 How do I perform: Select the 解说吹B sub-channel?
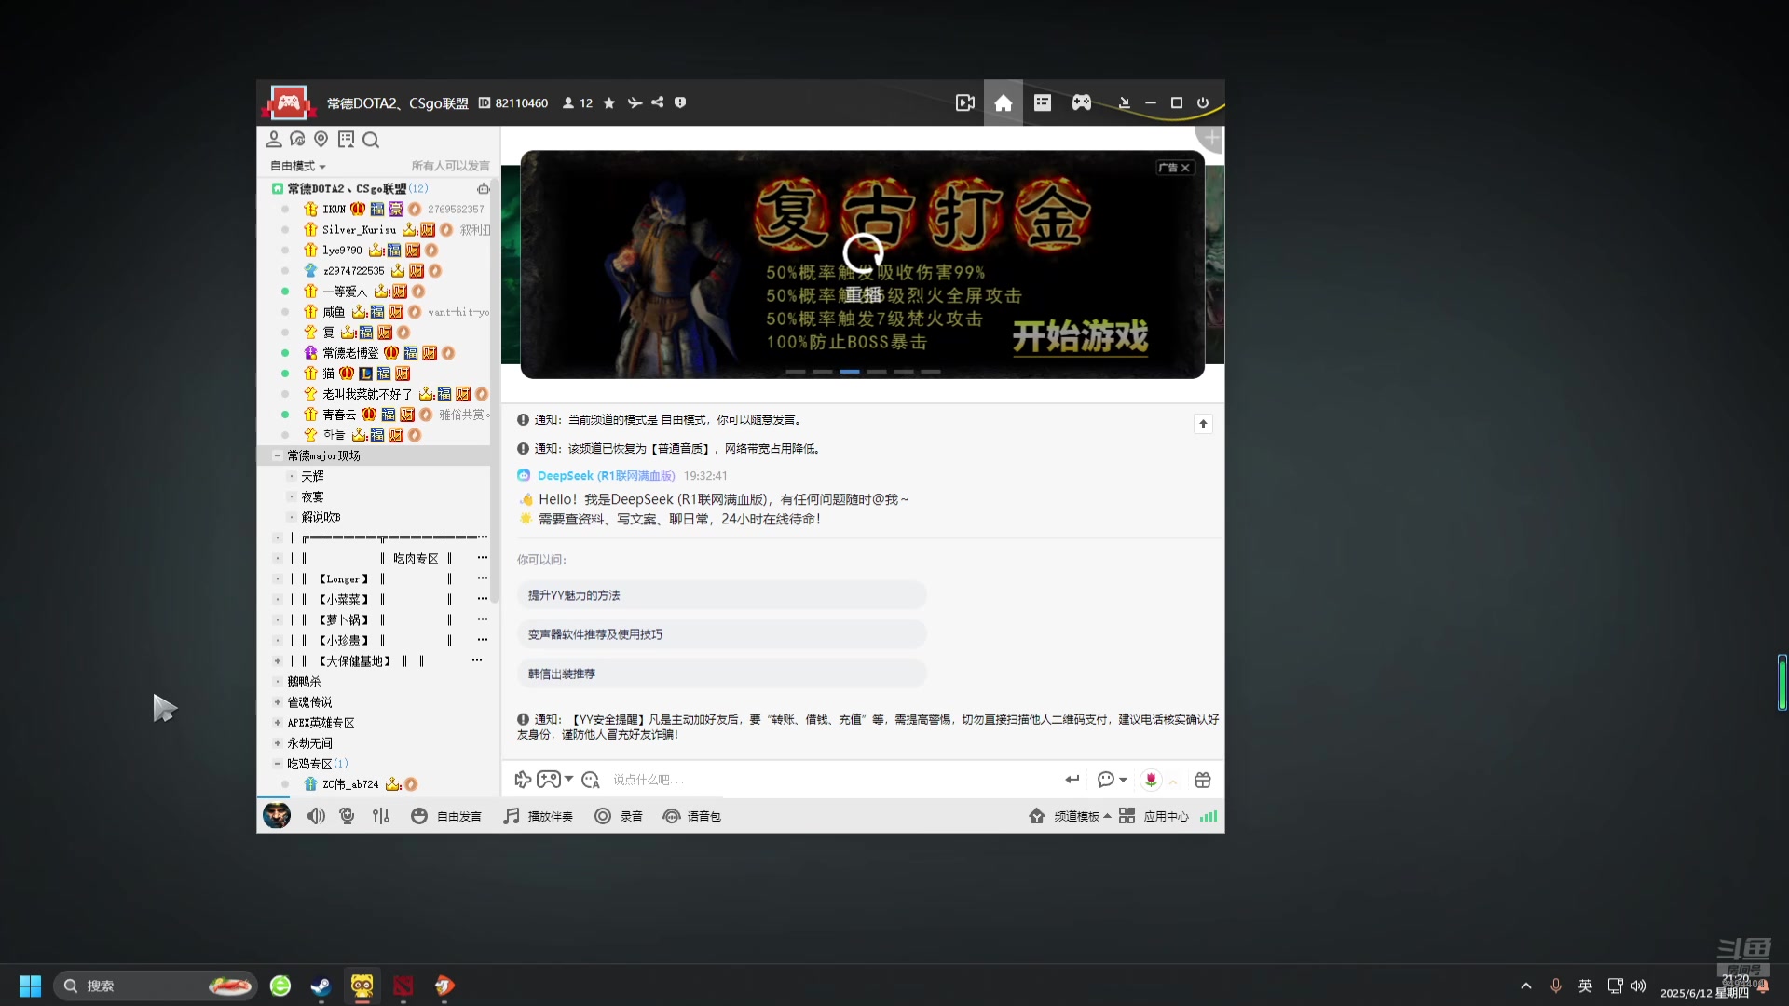(321, 517)
